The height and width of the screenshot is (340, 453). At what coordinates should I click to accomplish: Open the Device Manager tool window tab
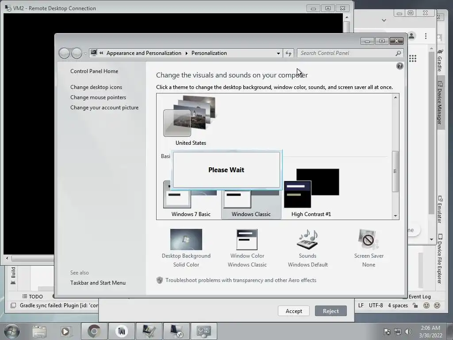pos(440,103)
